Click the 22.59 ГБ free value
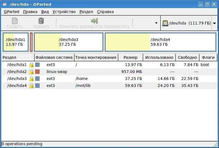 [190, 79]
